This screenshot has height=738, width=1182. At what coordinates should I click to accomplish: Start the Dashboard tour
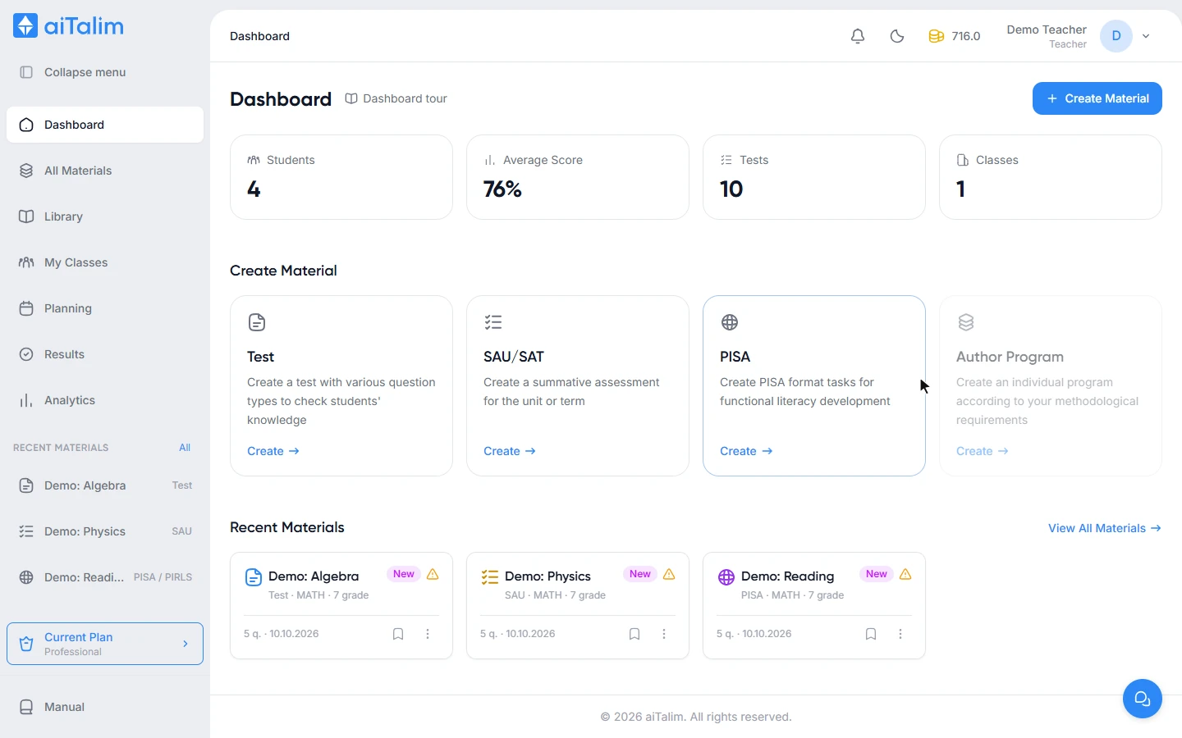(x=396, y=98)
